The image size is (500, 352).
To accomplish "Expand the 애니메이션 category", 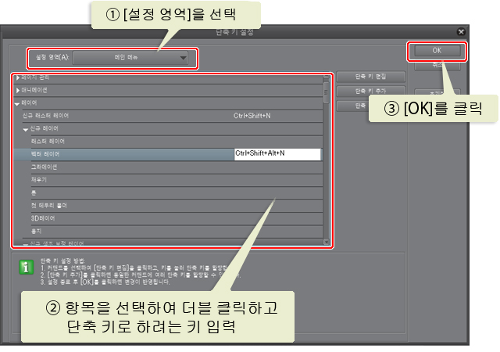I will point(18,90).
